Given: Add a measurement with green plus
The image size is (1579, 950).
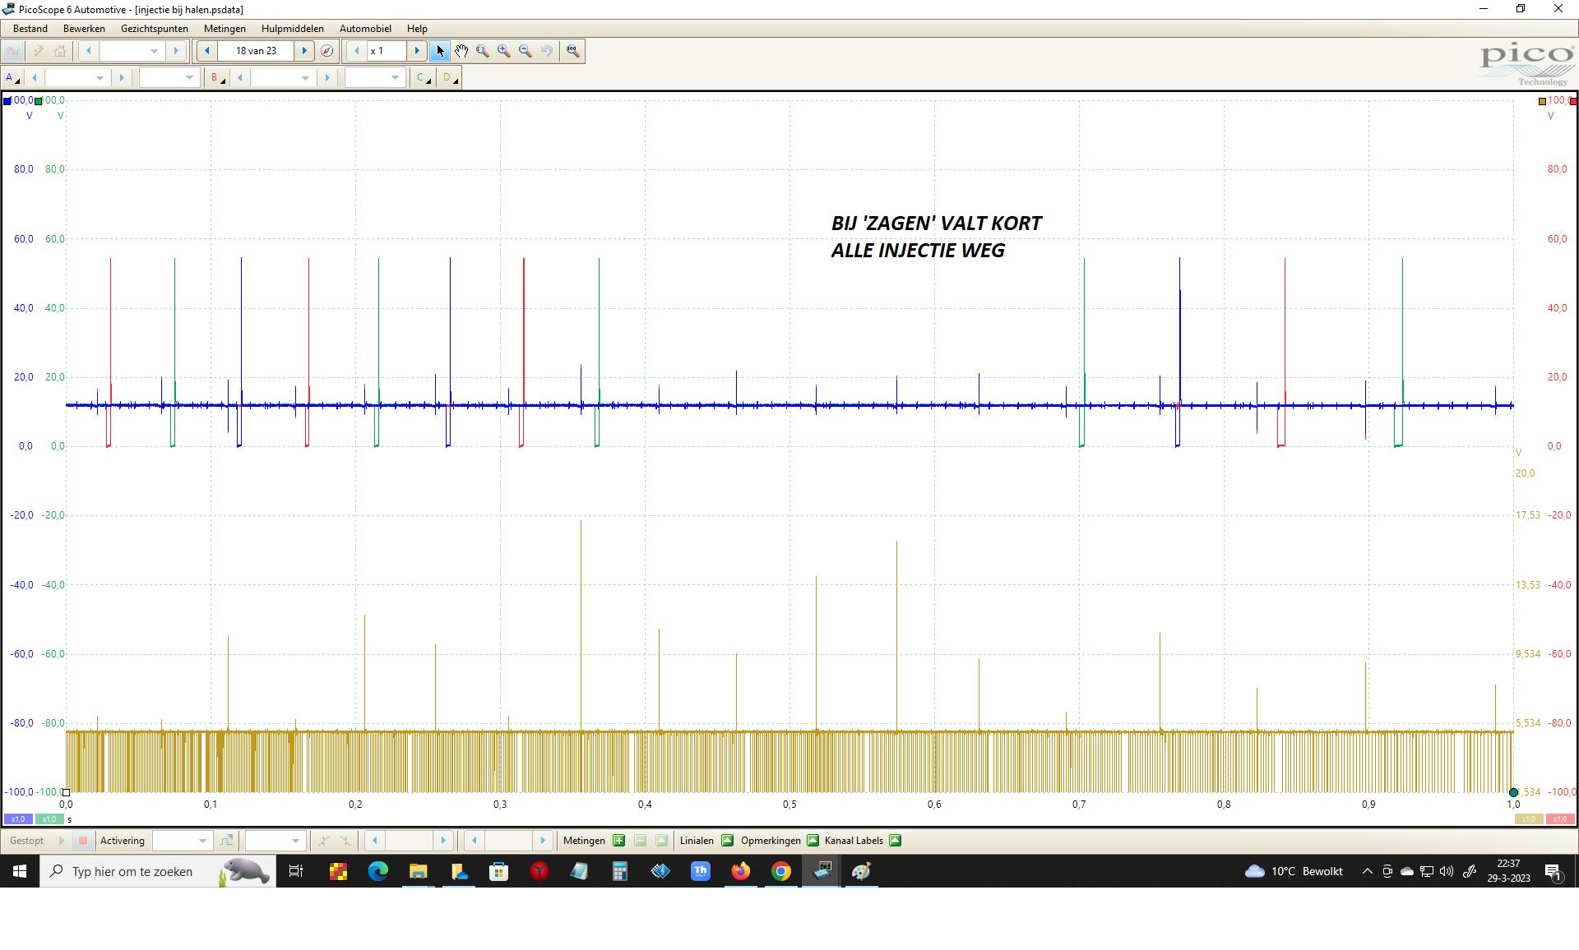Looking at the screenshot, I should click(618, 841).
